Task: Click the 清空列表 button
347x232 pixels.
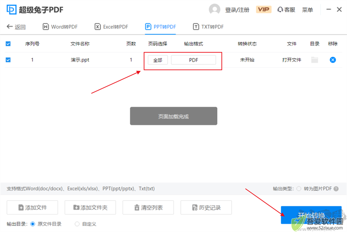Action: (148, 207)
